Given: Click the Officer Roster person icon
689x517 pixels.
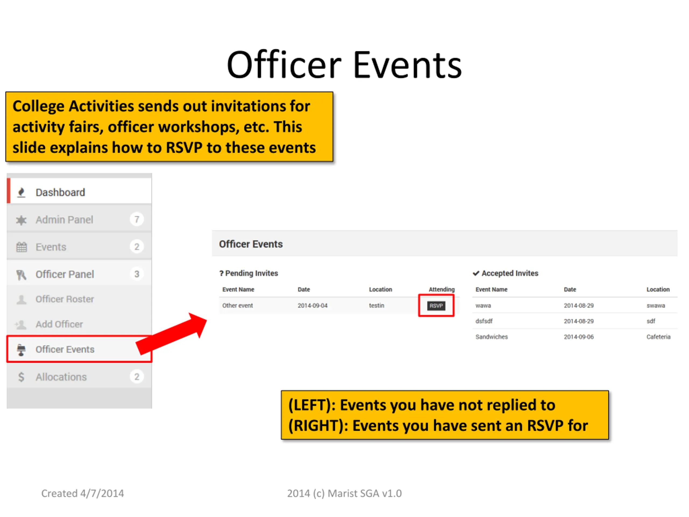Looking at the screenshot, I should 22,299.
